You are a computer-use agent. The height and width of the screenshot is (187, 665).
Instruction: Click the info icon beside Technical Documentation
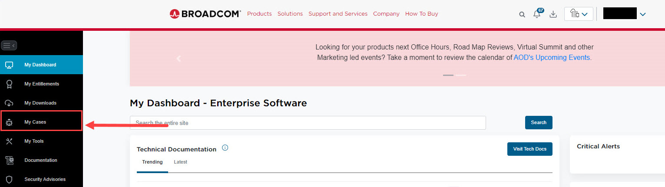[225, 148]
